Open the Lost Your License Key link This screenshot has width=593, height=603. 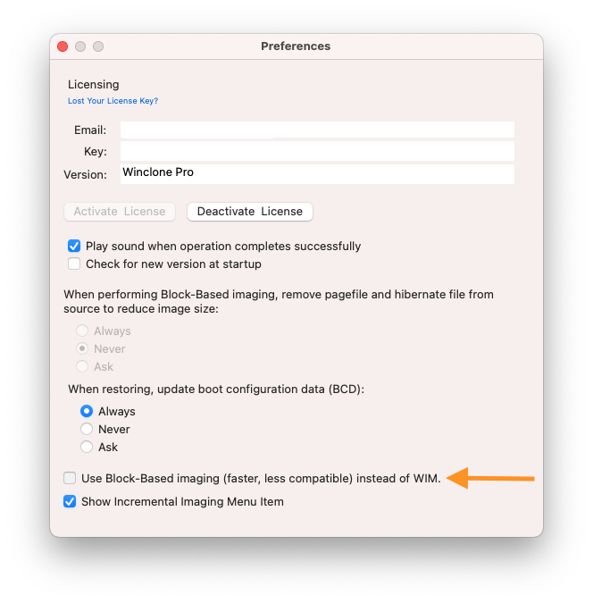pos(113,101)
